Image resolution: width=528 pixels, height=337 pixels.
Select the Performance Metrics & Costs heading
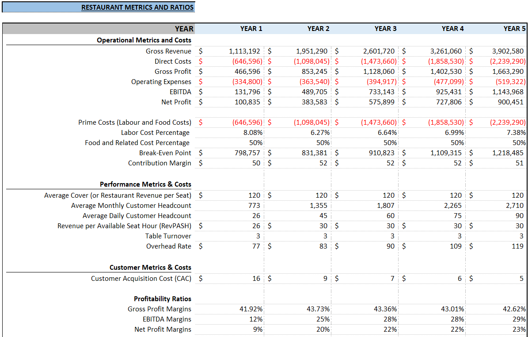145,184
